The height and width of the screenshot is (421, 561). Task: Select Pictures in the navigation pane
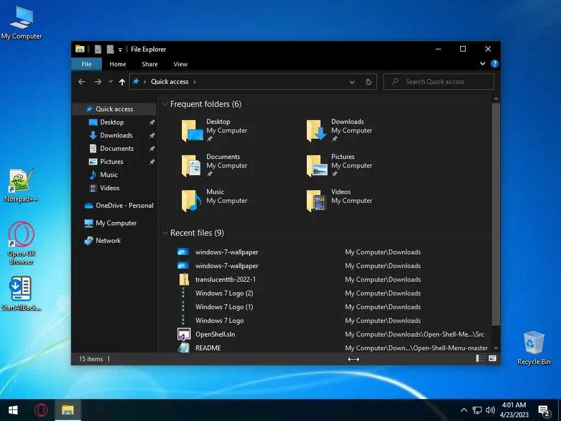[x=112, y=162]
